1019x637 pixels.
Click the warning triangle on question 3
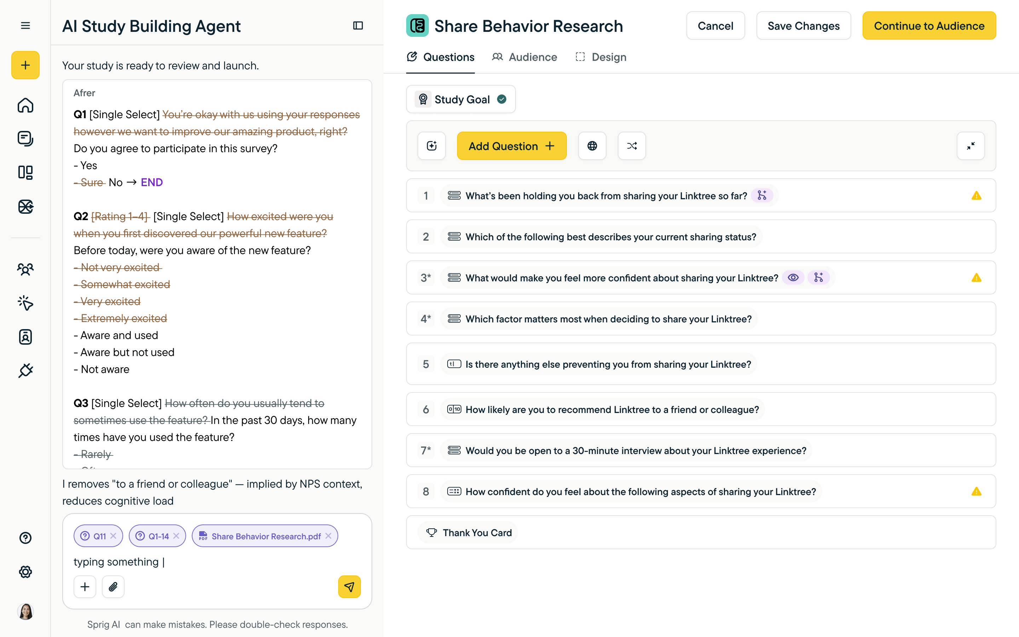pos(977,278)
